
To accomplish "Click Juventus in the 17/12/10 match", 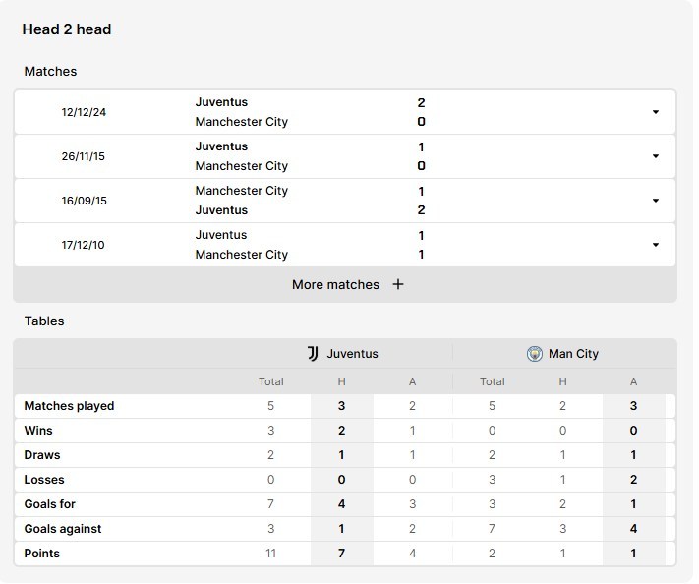I will point(221,235).
